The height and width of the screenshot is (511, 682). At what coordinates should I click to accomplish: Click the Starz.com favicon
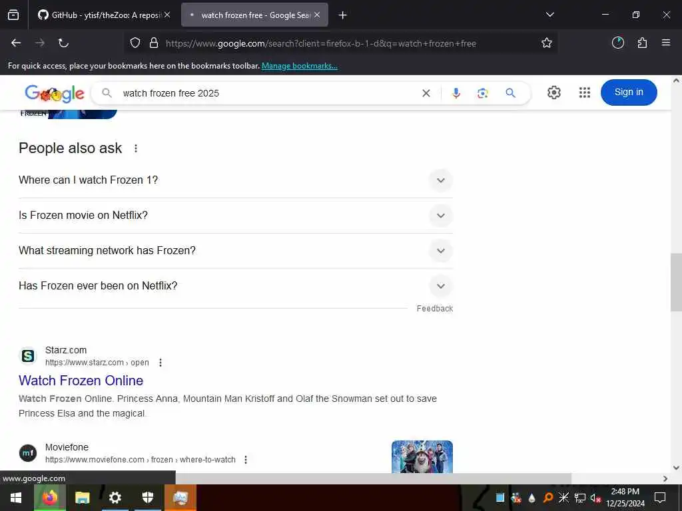pyautogui.click(x=28, y=357)
